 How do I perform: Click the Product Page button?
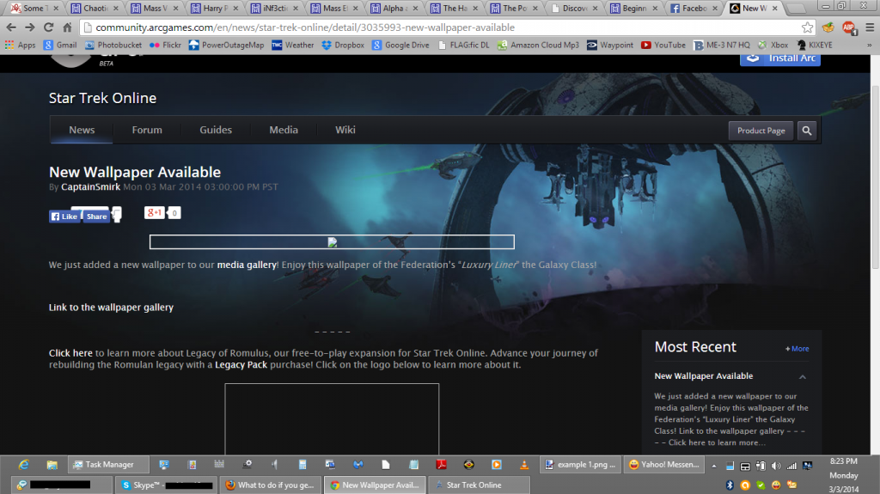pyautogui.click(x=761, y=131)
